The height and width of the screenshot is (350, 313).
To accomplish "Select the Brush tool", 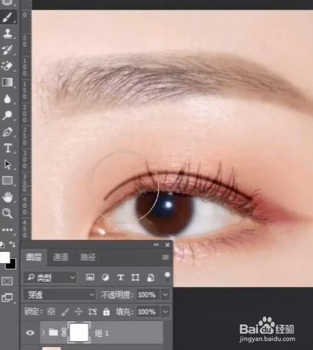I will point(8,18).
